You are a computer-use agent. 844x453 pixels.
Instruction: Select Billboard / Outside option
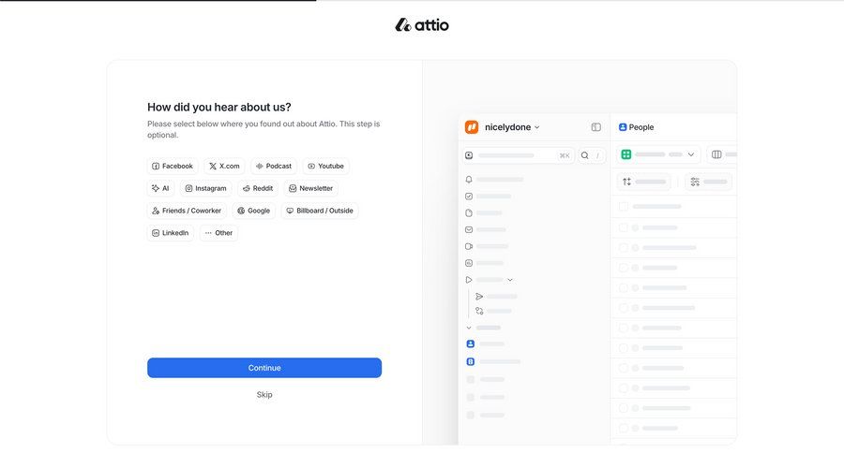click(x=320, y=211)
